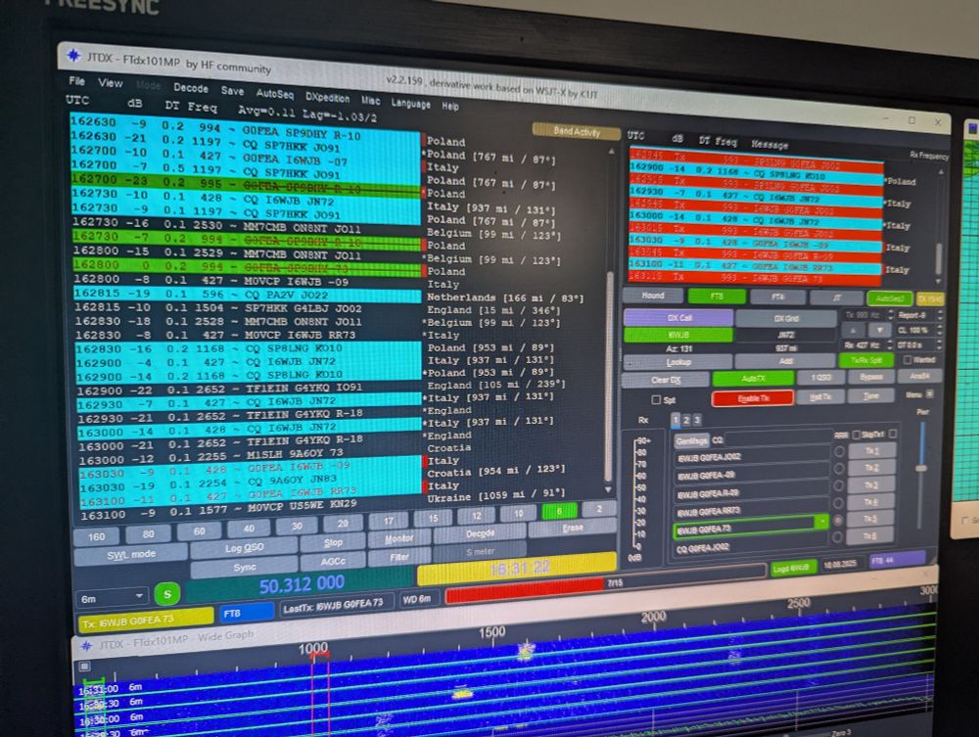Click the GenMsgs button
Viewport: 979px width, 737px height.
click(691, 440)
